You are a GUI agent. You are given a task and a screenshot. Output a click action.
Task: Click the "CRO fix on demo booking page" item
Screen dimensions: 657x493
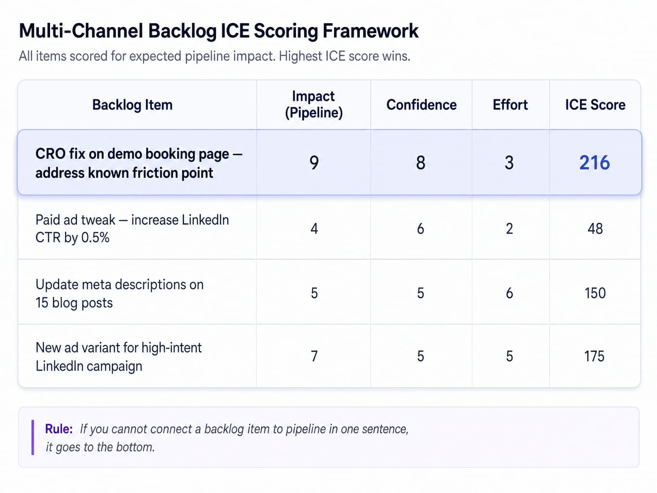pos(139,163)
